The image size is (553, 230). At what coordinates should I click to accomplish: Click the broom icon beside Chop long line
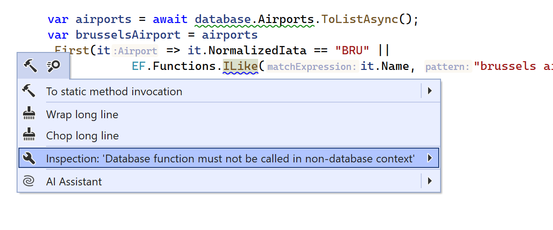tap(29, 136)
